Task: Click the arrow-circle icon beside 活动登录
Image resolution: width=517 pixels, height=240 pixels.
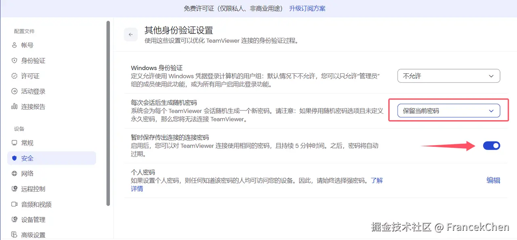Action: 15,91
